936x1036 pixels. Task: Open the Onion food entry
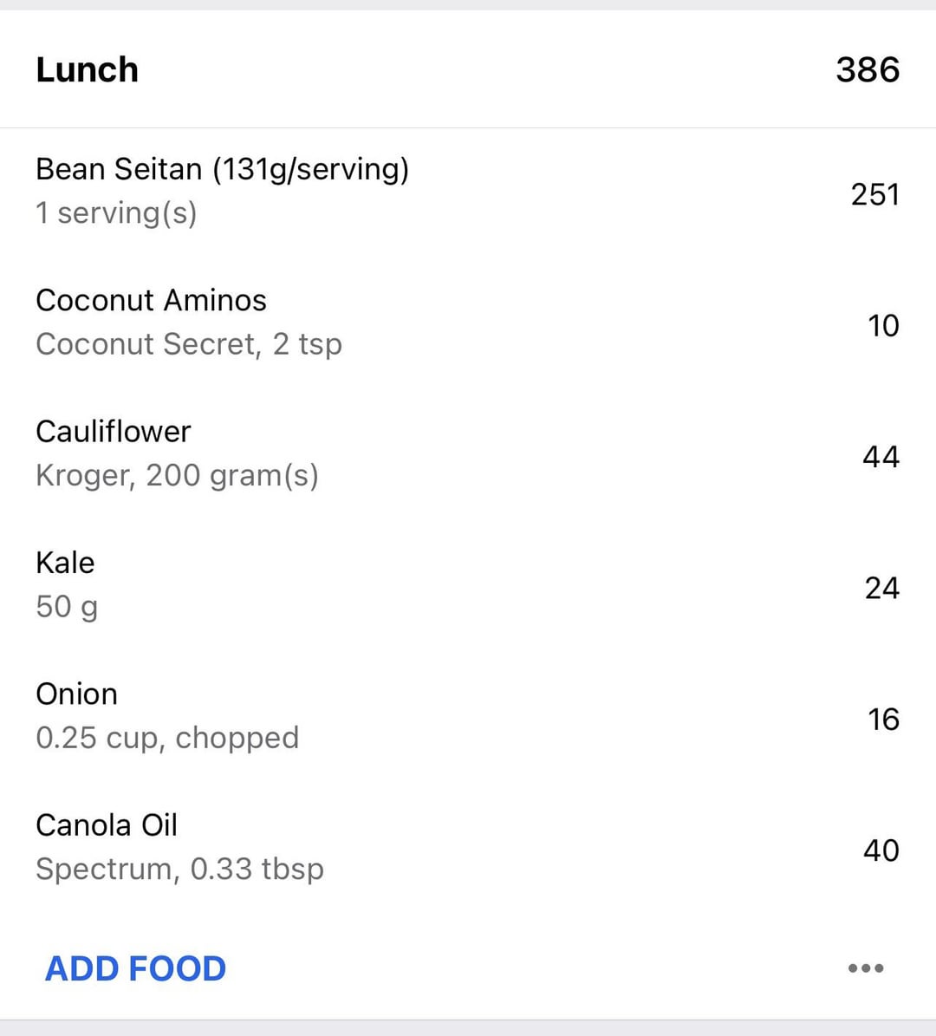click(468, 717)
